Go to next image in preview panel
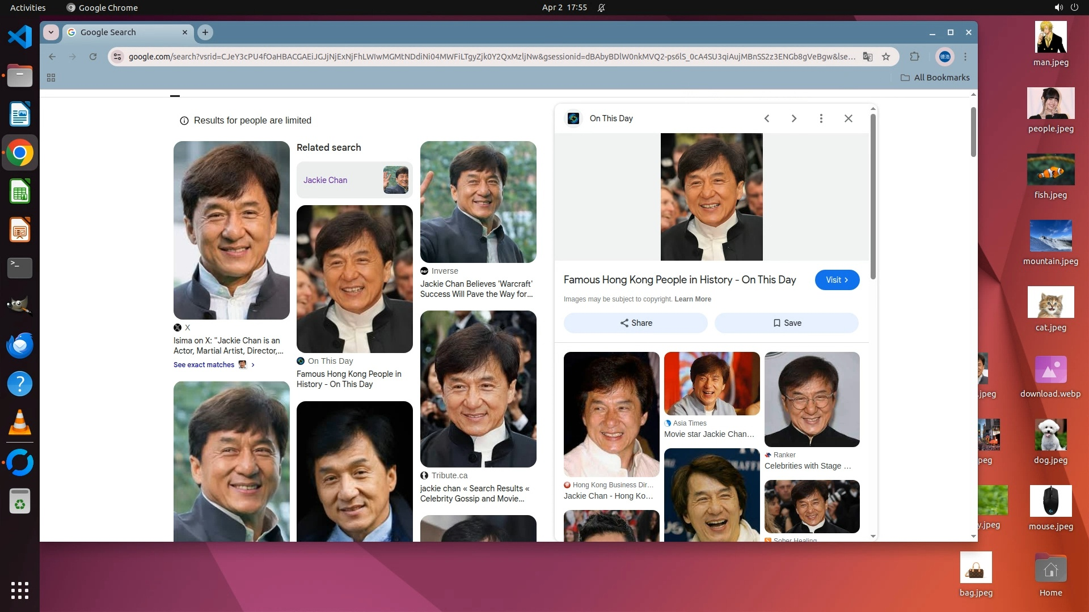Image resolution: width=1089 pixels, height=612 pixels. [x=793, y=118]
